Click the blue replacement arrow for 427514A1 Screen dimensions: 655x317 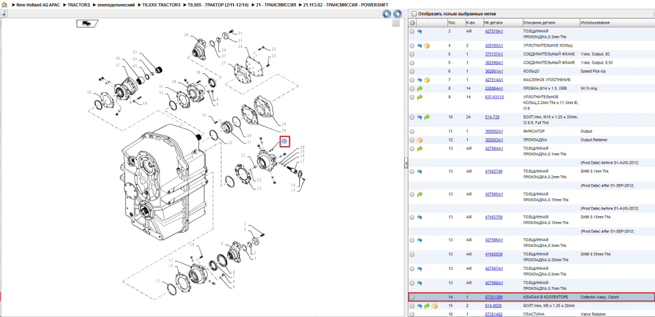point(419,80)
